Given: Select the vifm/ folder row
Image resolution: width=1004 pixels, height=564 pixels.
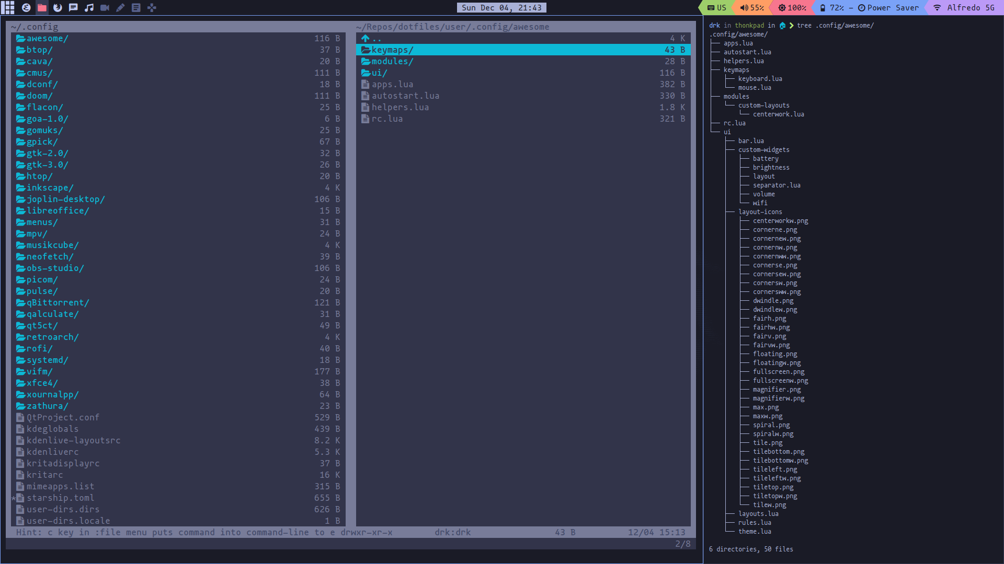Looking at the screenshot, I should click(x=178, y=371).
